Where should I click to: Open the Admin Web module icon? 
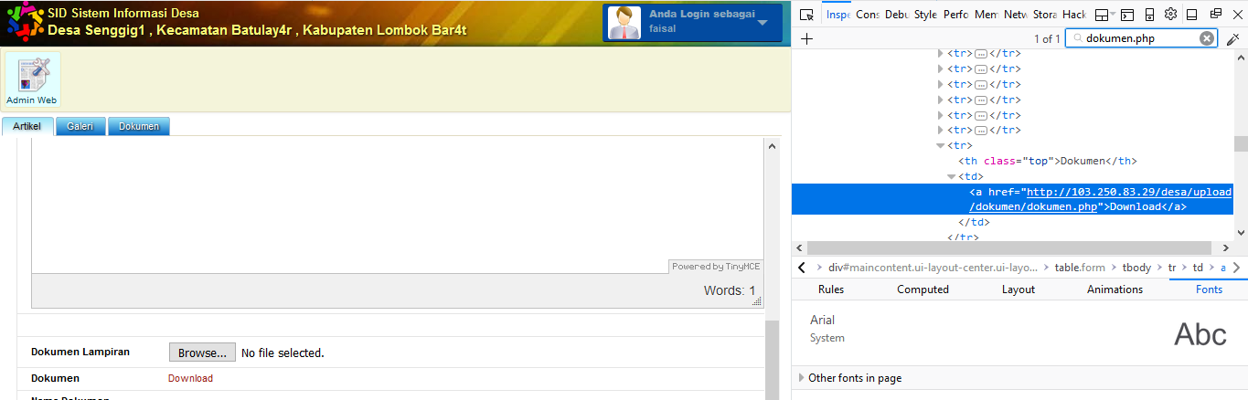coord(32,79)
